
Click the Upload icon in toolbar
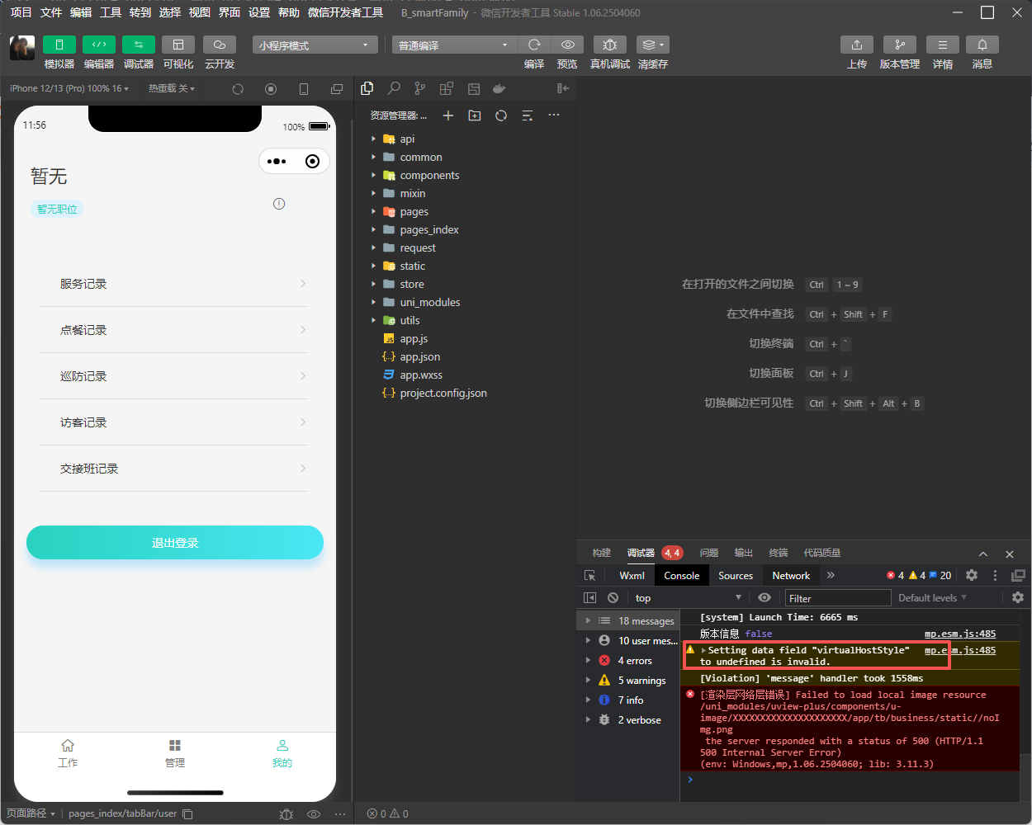(x=856, y=45)
